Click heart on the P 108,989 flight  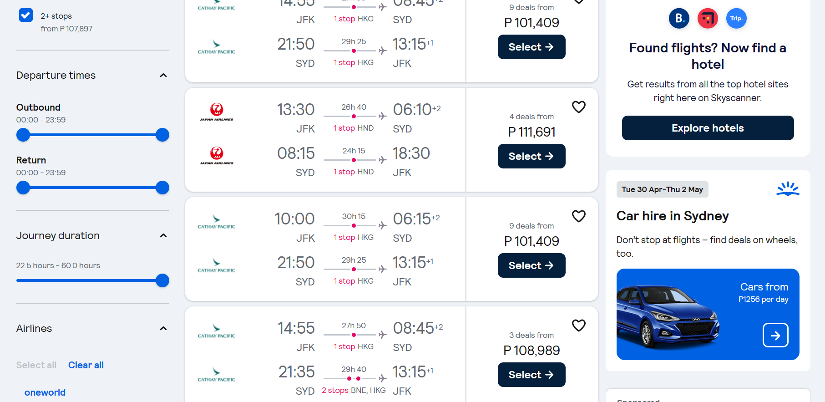[578, 326]
